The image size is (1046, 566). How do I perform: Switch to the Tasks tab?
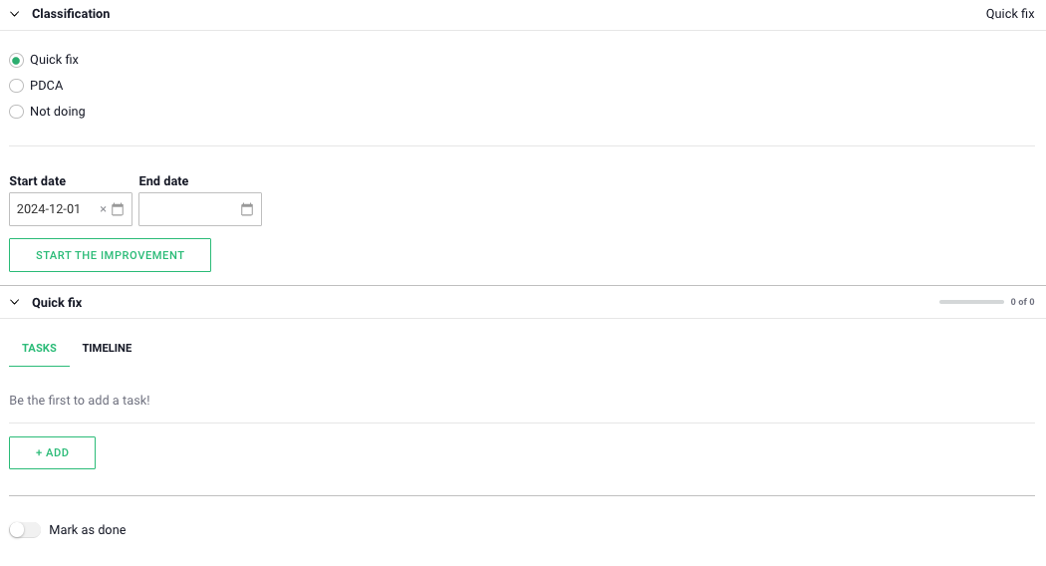coord(39,348)
